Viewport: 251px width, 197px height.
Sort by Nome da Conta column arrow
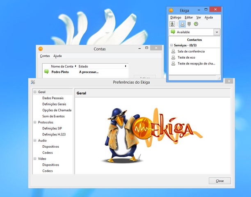pos(75,66)
